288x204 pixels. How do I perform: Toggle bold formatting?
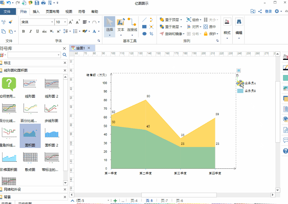click(x=23, y=31)
